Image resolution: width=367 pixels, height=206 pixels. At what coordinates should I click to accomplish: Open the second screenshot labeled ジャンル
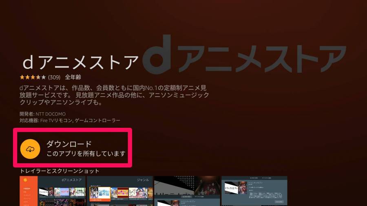point(120,191)
